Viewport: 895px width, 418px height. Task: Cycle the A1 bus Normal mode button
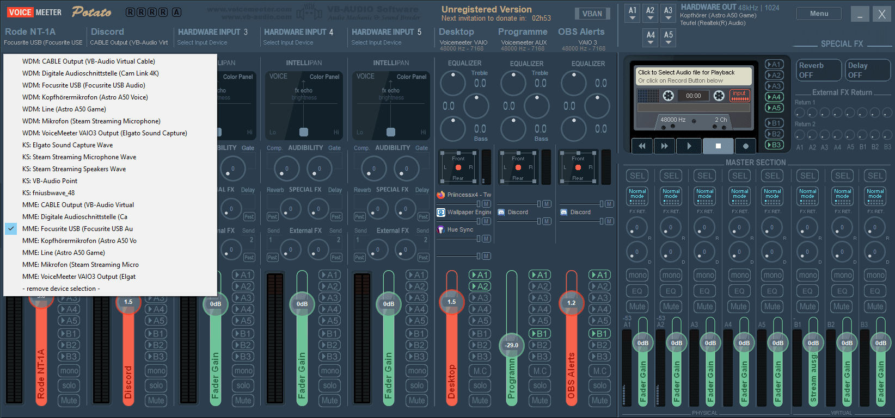click(637, 196)
